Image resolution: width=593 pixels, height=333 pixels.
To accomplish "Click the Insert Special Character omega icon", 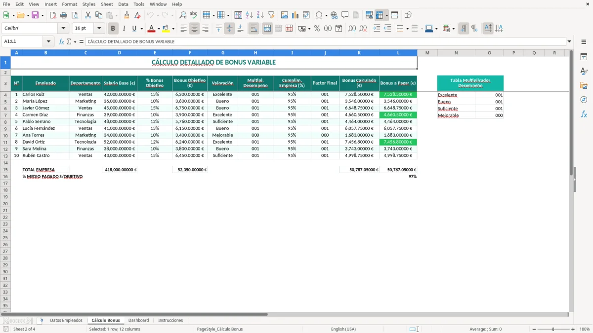I will [319, 15].
